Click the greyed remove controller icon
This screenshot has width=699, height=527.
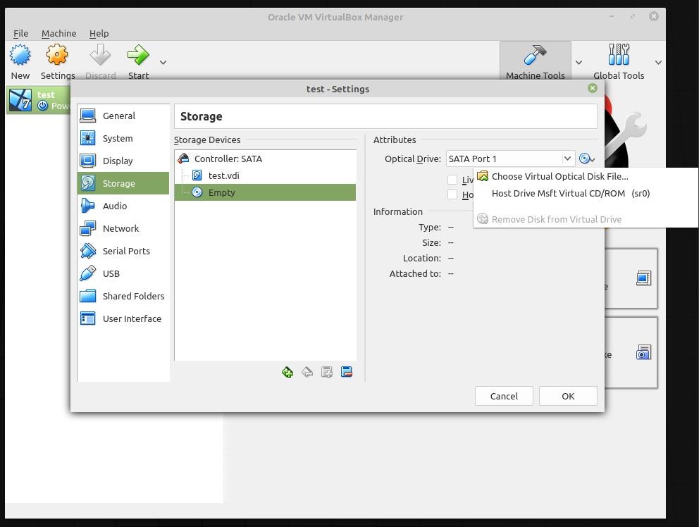pyautogui.click(x=307, y=372)
